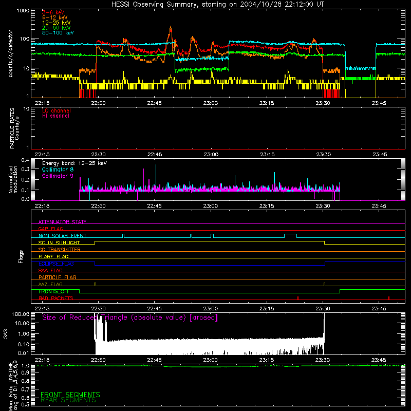Click the BAD_PACKETS flag label

(56, 298)
